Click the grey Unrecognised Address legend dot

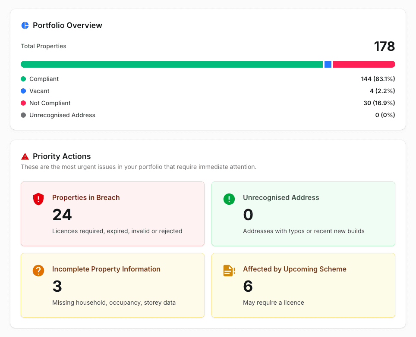point(23,115)
